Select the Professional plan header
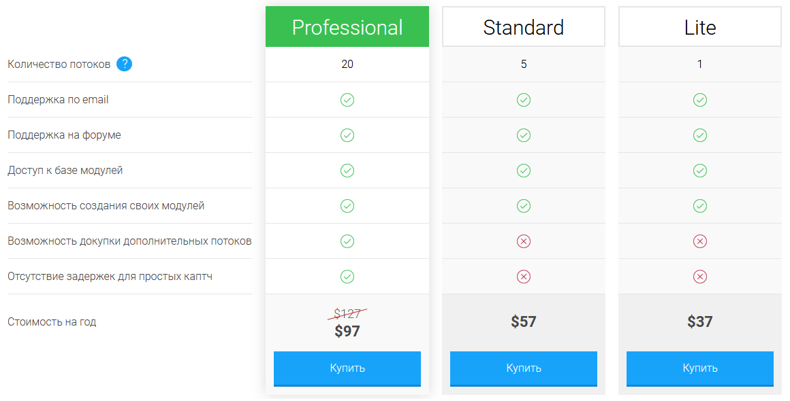790x401 pixels. [x=347, y=27]
